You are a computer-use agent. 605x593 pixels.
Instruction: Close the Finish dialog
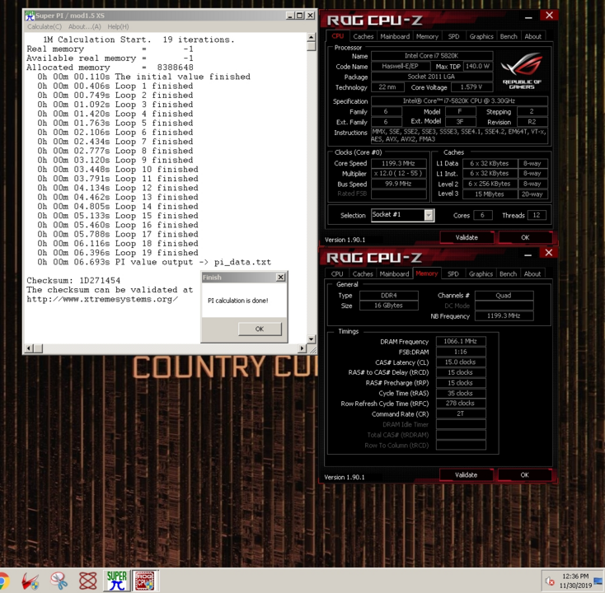(281, 278)
